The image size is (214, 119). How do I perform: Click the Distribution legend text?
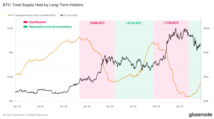(x=38, y=22)
